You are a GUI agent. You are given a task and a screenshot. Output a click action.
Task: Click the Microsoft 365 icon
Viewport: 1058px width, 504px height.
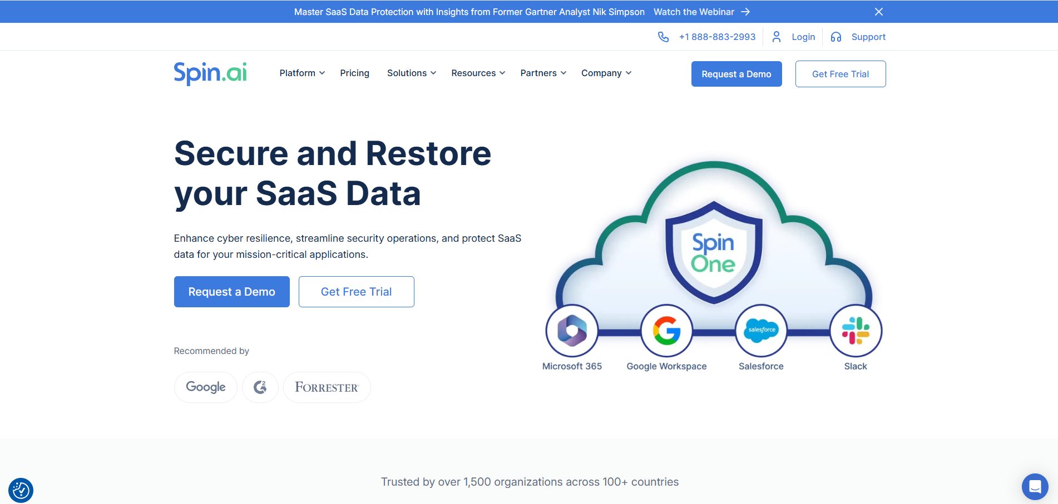pyautogui.click(x=572, y=331)
